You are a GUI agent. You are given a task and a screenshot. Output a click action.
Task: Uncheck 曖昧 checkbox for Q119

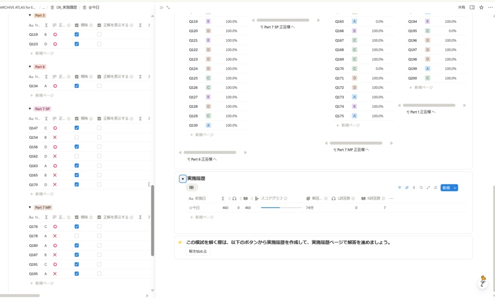tap(77, 34)
